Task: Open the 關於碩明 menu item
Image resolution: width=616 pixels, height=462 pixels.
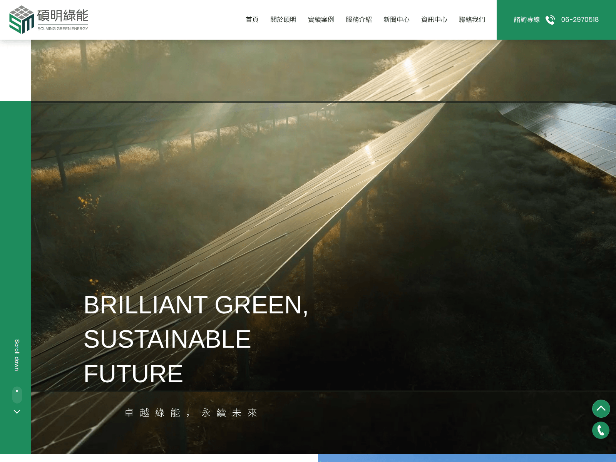Action: [x=283, y=20]
